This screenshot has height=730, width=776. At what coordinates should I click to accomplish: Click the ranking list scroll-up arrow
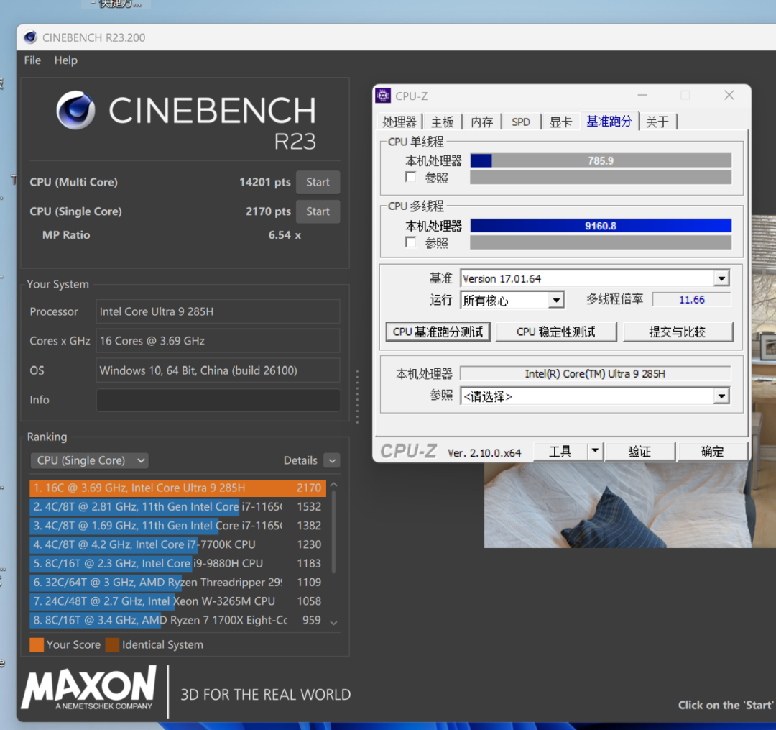pyautogui.click(x=333, y=485)
